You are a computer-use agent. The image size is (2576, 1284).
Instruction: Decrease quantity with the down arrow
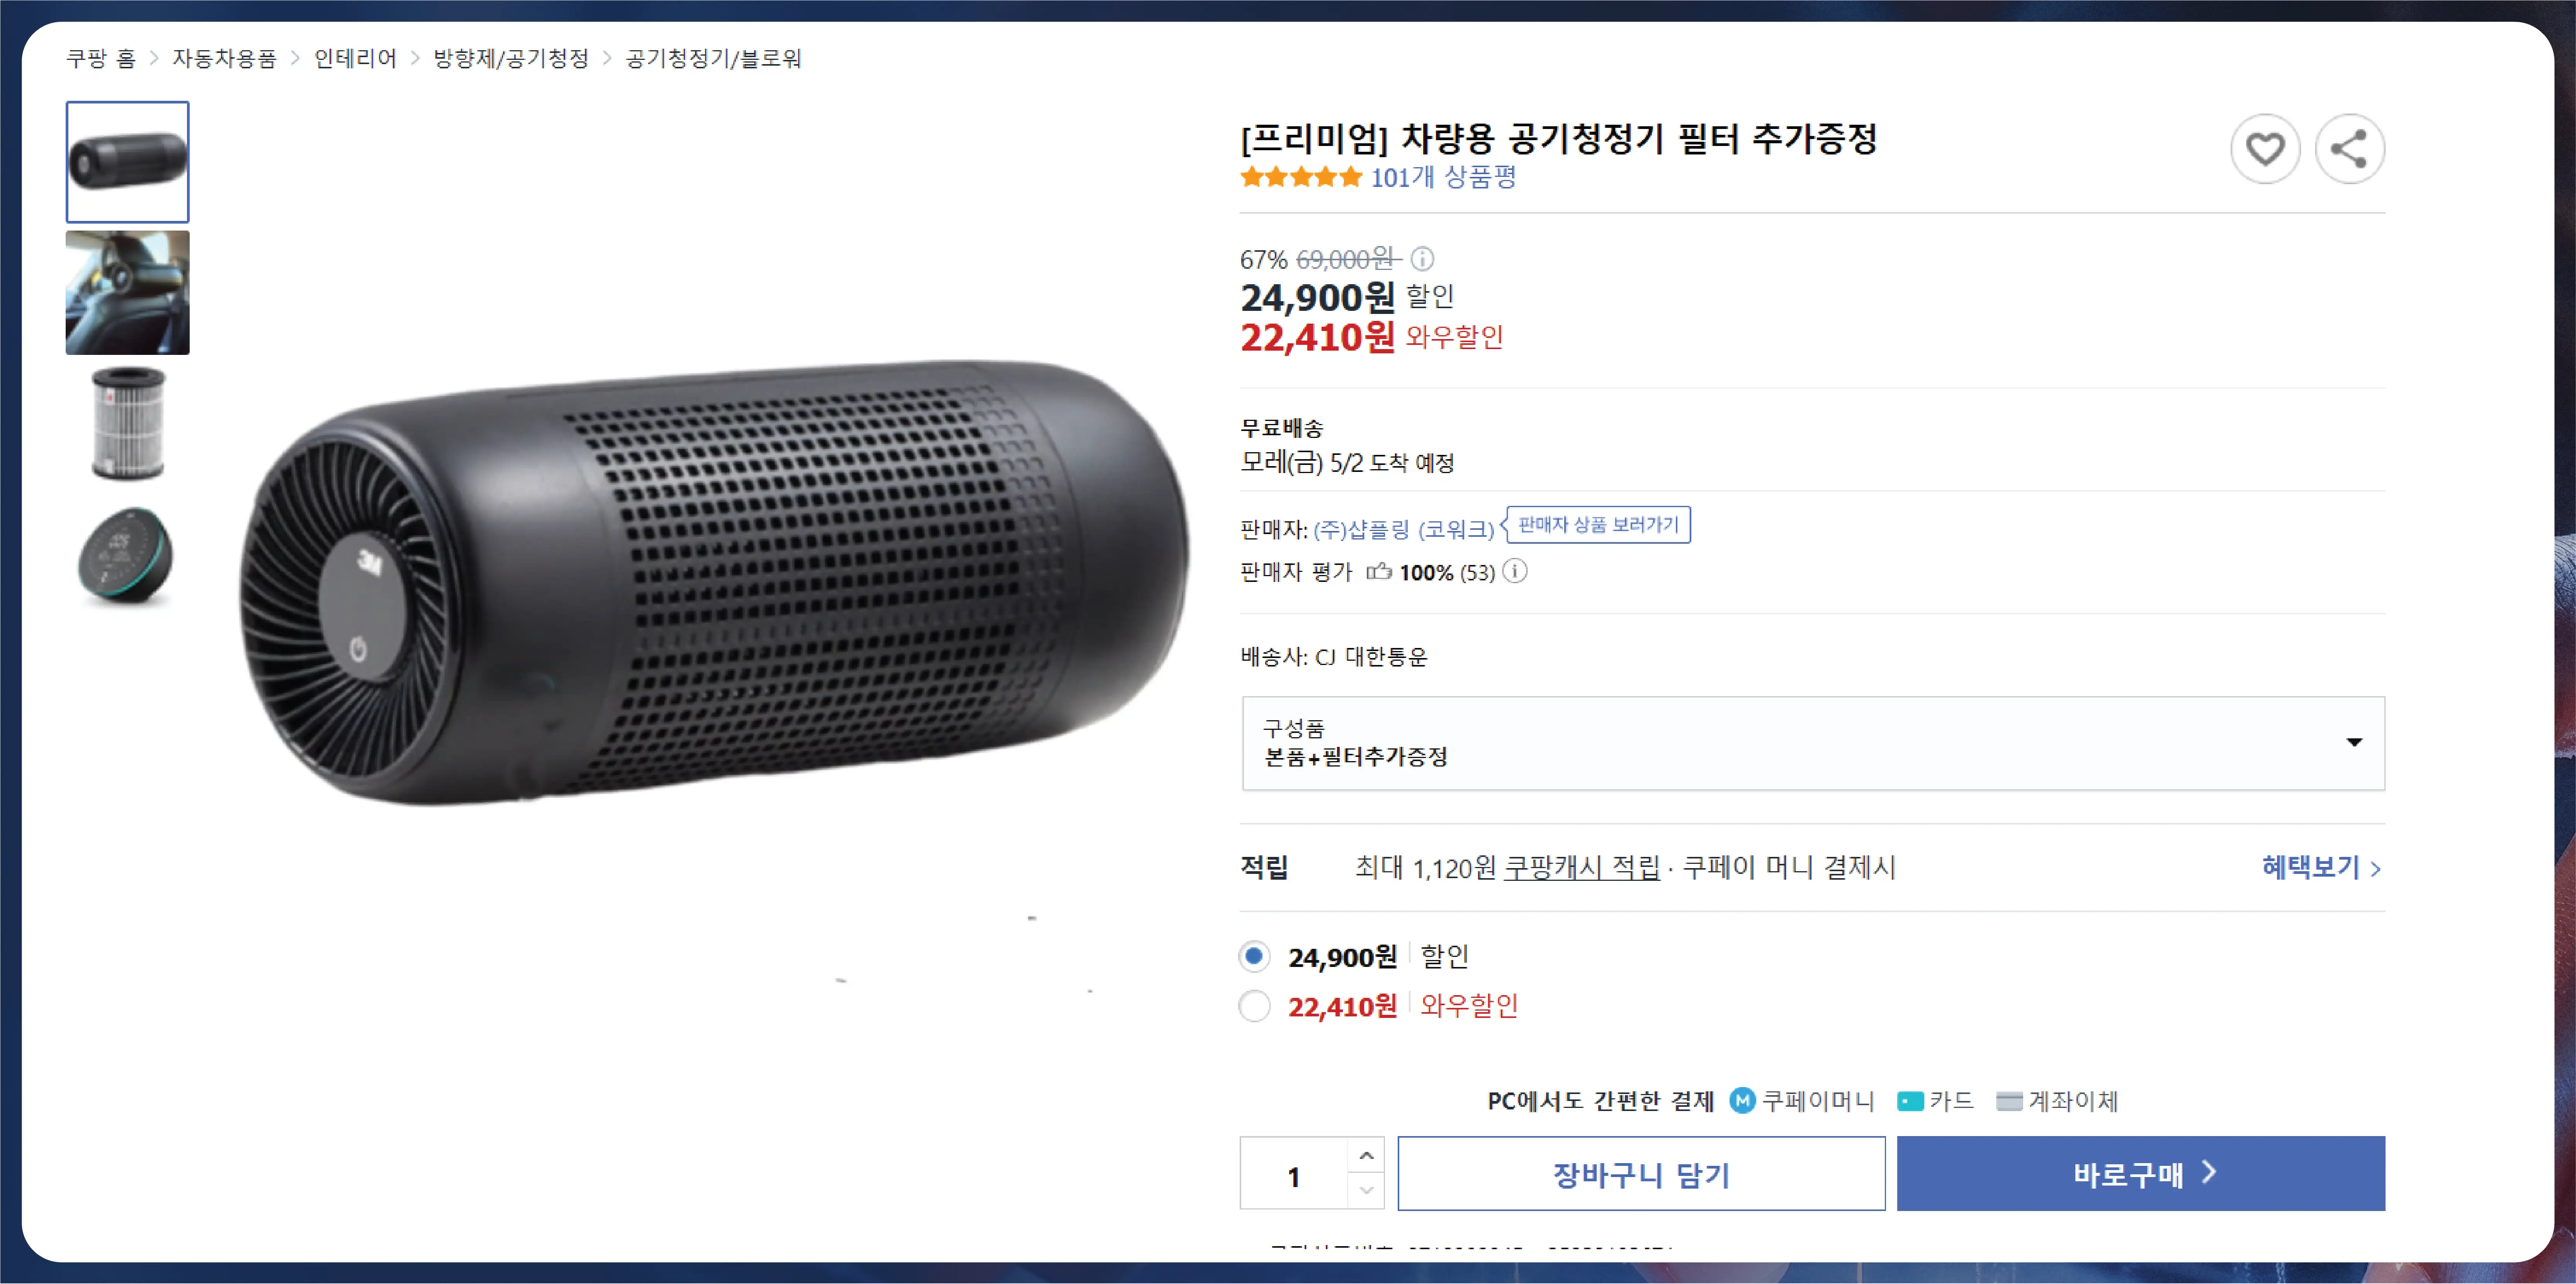tap(1366, 1190)
